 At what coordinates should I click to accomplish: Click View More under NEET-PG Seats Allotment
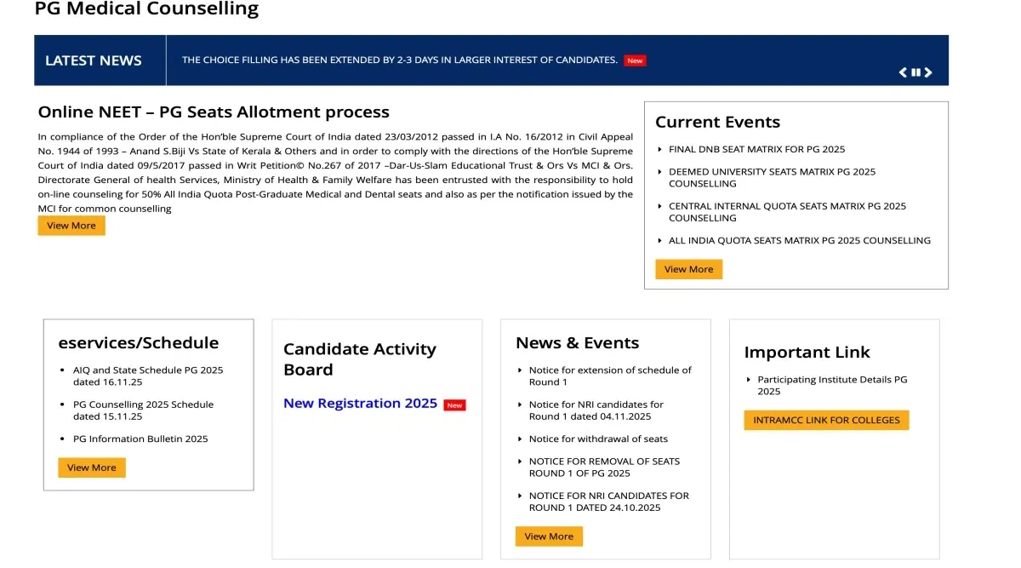71,226
